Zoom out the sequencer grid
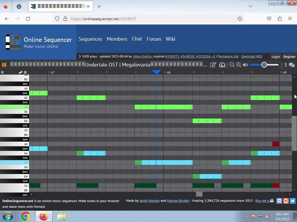297x222 pixels. click(x=232, y=65)
